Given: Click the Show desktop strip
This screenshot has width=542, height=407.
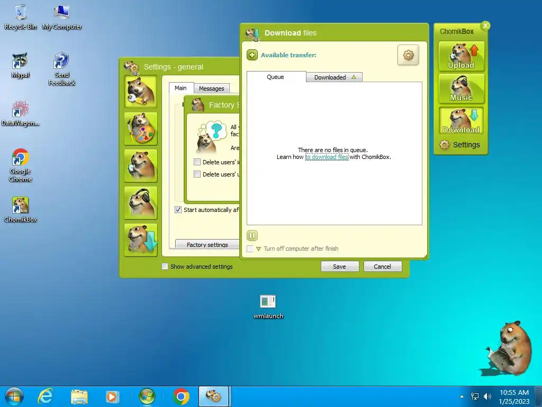Looking at the screenshot, I should [538, 396].
